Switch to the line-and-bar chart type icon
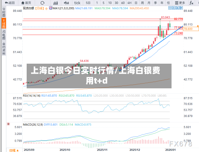Image resolution: width=199 pixels, height=152 pixels. [55, 3]
